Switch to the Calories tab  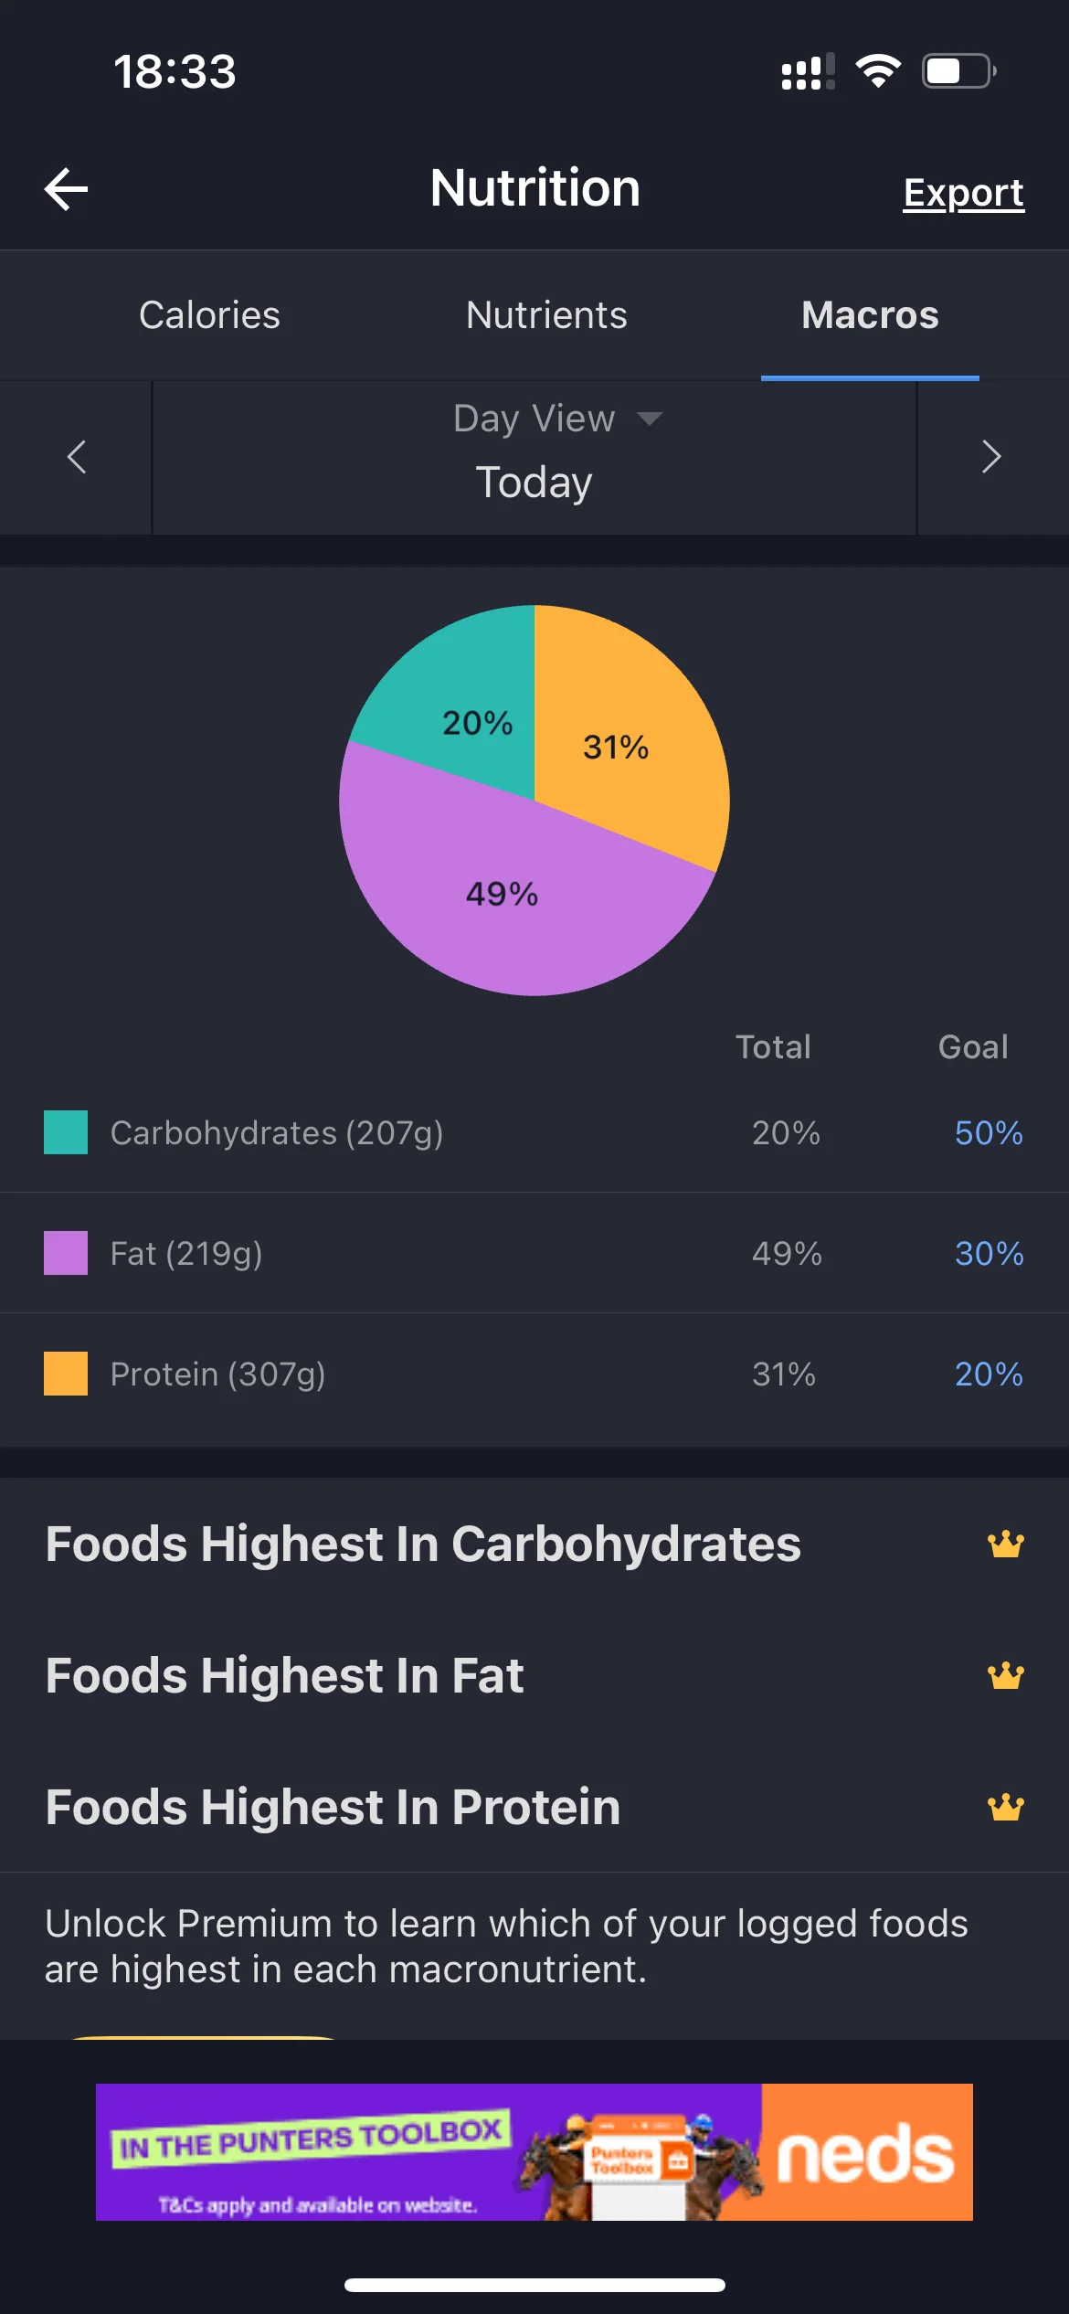point(209,315)
